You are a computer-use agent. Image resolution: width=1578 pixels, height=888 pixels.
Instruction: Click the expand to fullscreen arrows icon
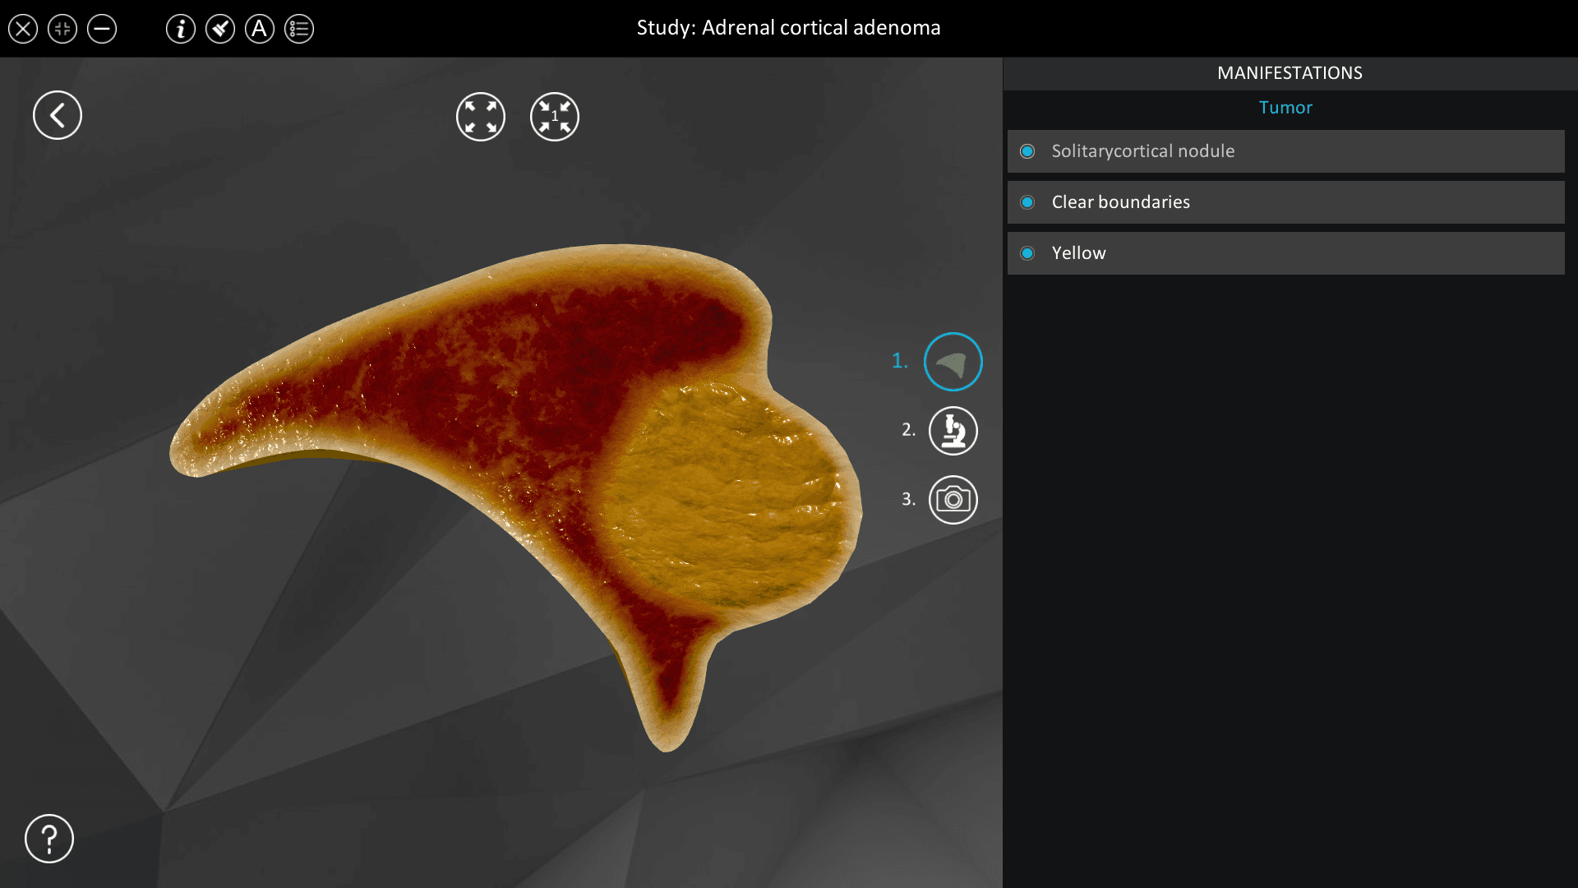(x=481, y=117)
